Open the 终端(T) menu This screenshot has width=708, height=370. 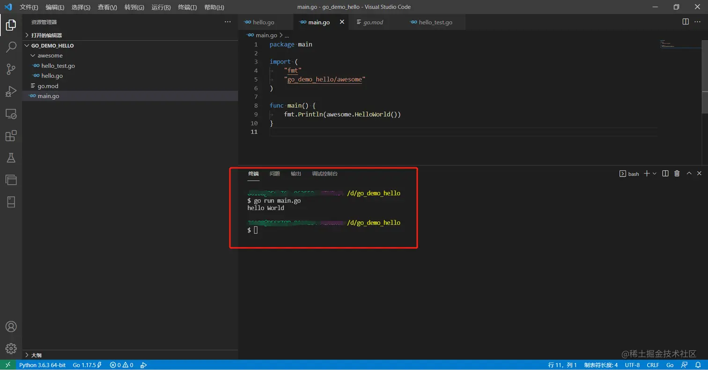[187, 7]
